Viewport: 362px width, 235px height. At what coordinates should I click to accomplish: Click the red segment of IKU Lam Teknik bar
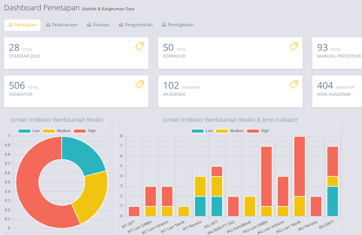point(299,166)
